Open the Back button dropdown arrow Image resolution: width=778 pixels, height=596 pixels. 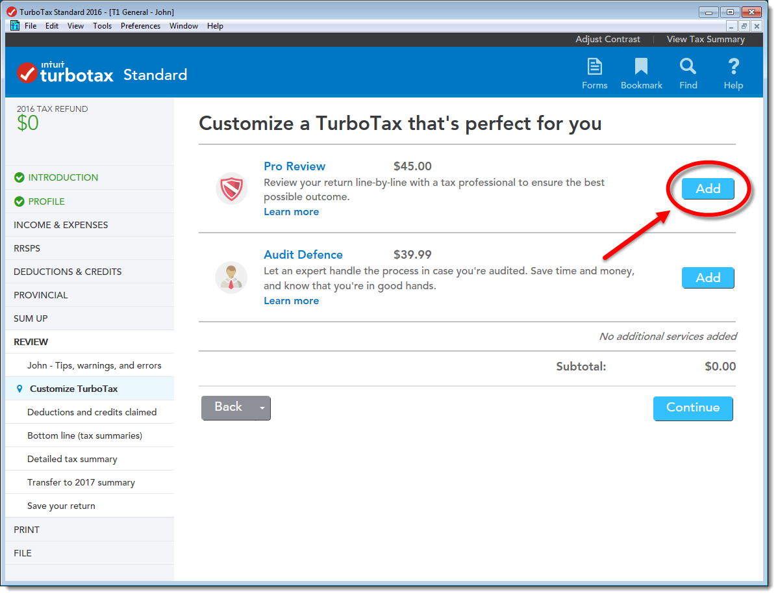[262, 408]
